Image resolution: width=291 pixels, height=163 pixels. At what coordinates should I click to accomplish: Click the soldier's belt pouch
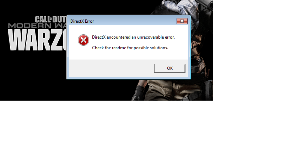tap(209, 89)
